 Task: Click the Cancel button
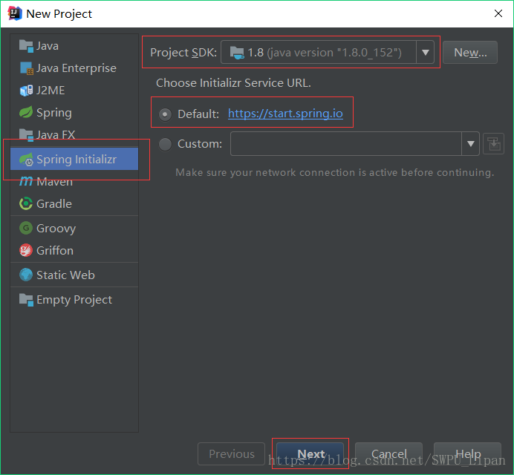(388, 453)
